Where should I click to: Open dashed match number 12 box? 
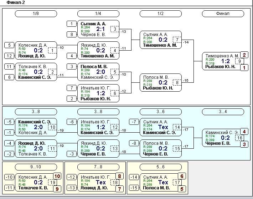coord(115,127)
